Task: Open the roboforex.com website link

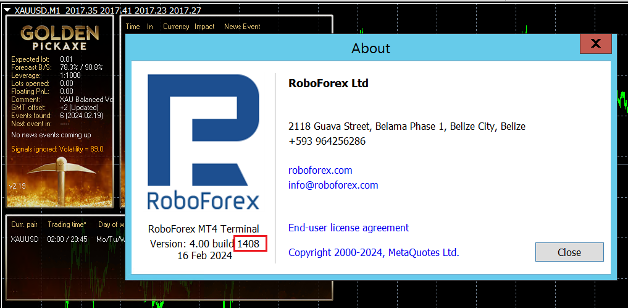Action: (320, 170)
